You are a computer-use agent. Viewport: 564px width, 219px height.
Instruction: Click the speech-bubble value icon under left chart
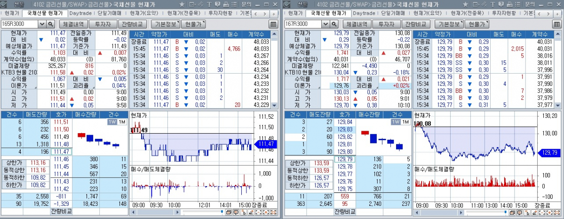click(x=236, y=212)
